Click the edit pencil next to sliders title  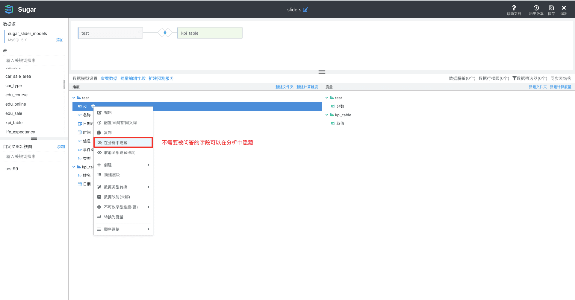coord(305,10)
